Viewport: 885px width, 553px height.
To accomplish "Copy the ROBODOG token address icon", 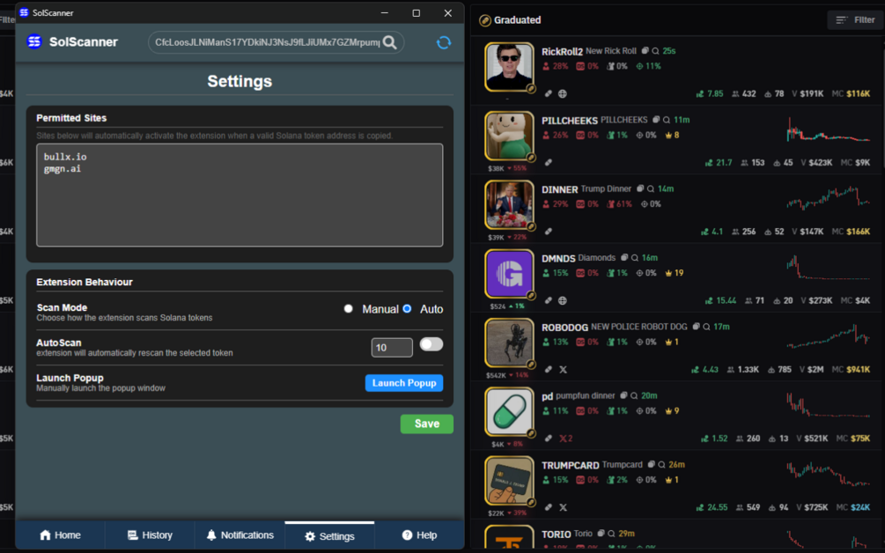I will [x=696, y=326].
